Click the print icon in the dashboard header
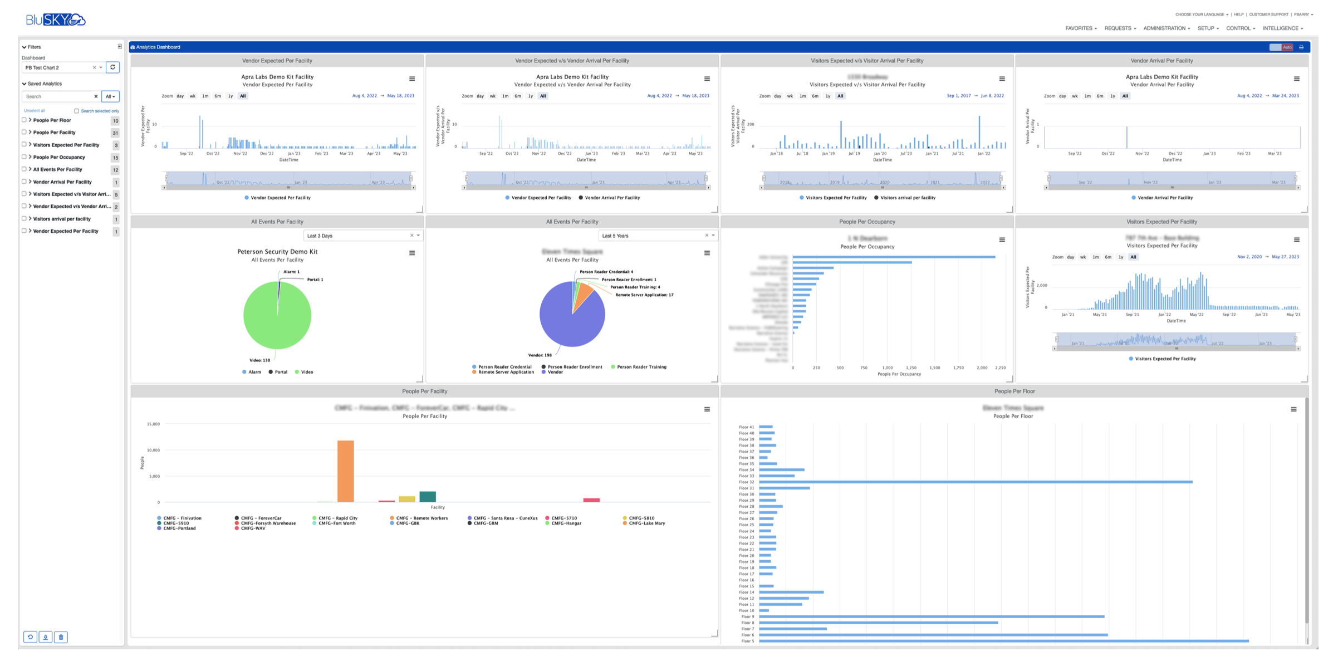The height and width of the screenshot is (656, 1343). [1301, 47]
